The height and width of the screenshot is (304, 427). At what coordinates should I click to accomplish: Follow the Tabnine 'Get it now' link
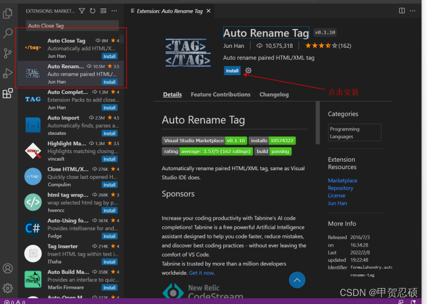(201, 273)
